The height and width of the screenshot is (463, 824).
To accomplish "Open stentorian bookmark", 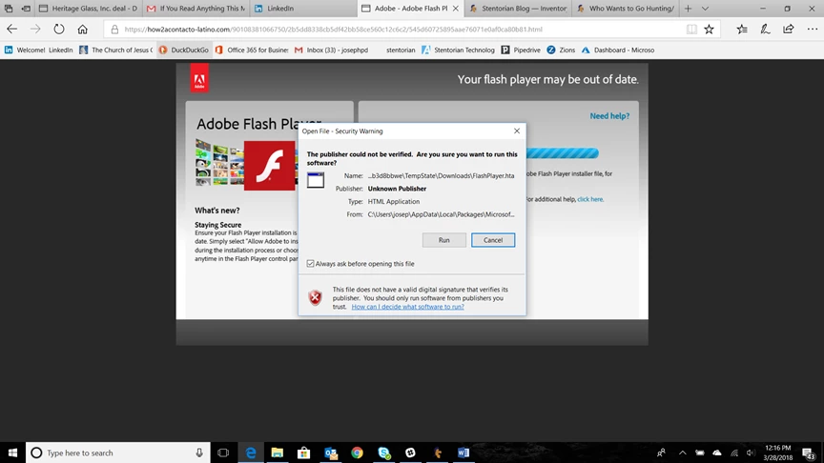I will 401,50.
